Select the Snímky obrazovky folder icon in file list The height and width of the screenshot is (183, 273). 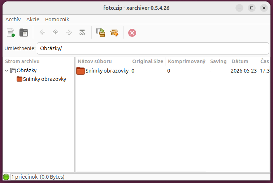point(81,71)
